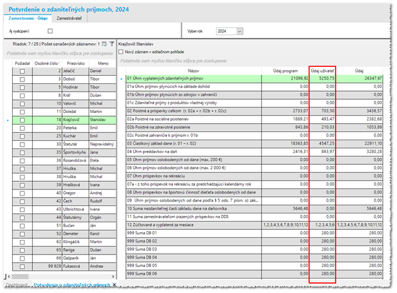The height and width of the screenshot is (293, 397).
Task: Select the 10 Suma nezdaniteľnej časti základu row
Action: [x=254, y=209]
